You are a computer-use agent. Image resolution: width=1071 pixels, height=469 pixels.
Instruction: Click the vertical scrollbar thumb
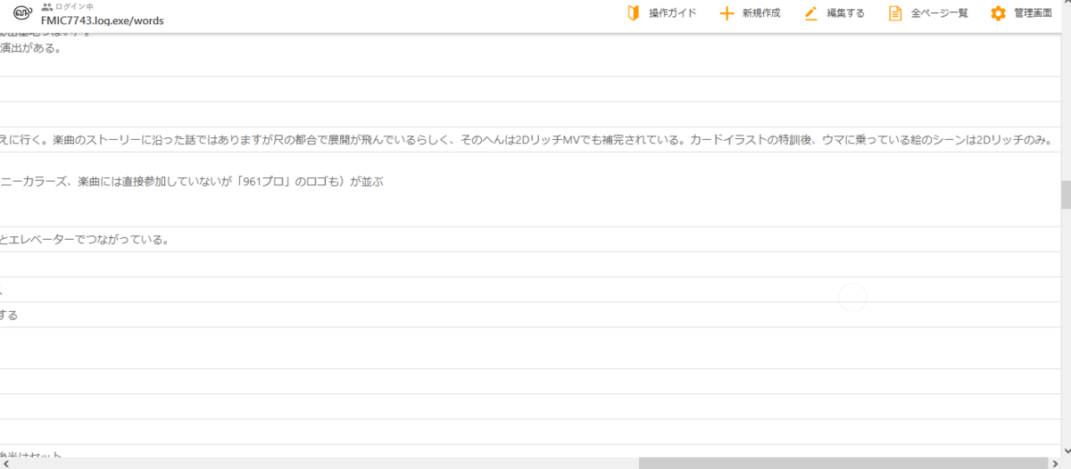coord(1065,194)
